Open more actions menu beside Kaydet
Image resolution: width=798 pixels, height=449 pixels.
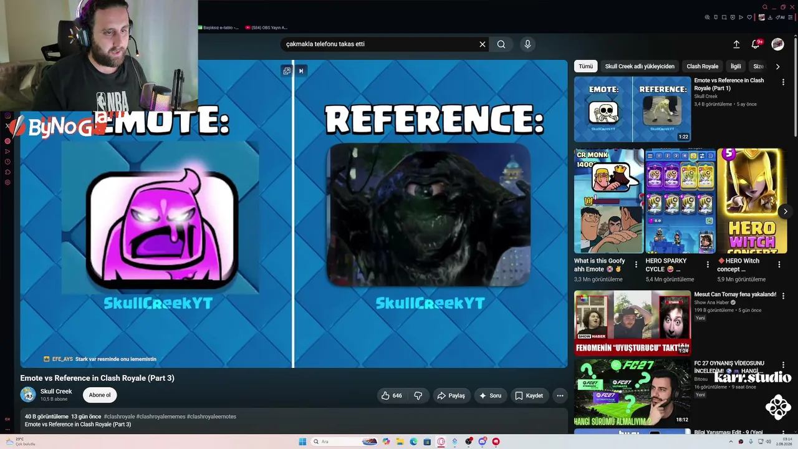click(560, 395)
